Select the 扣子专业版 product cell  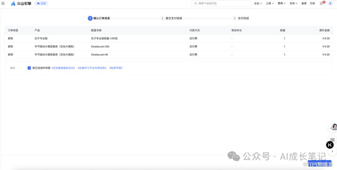(41, 39)
